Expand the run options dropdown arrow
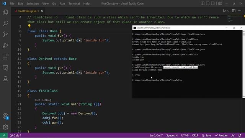This screenshot has width=245, height=138. (x=228, y=11)
